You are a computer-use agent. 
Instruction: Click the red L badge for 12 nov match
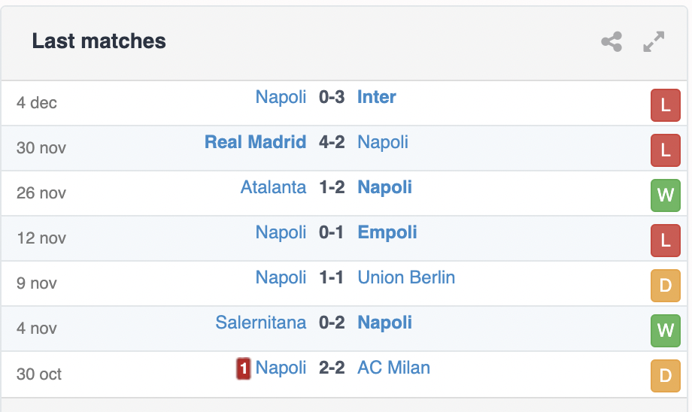coord(666,241)
